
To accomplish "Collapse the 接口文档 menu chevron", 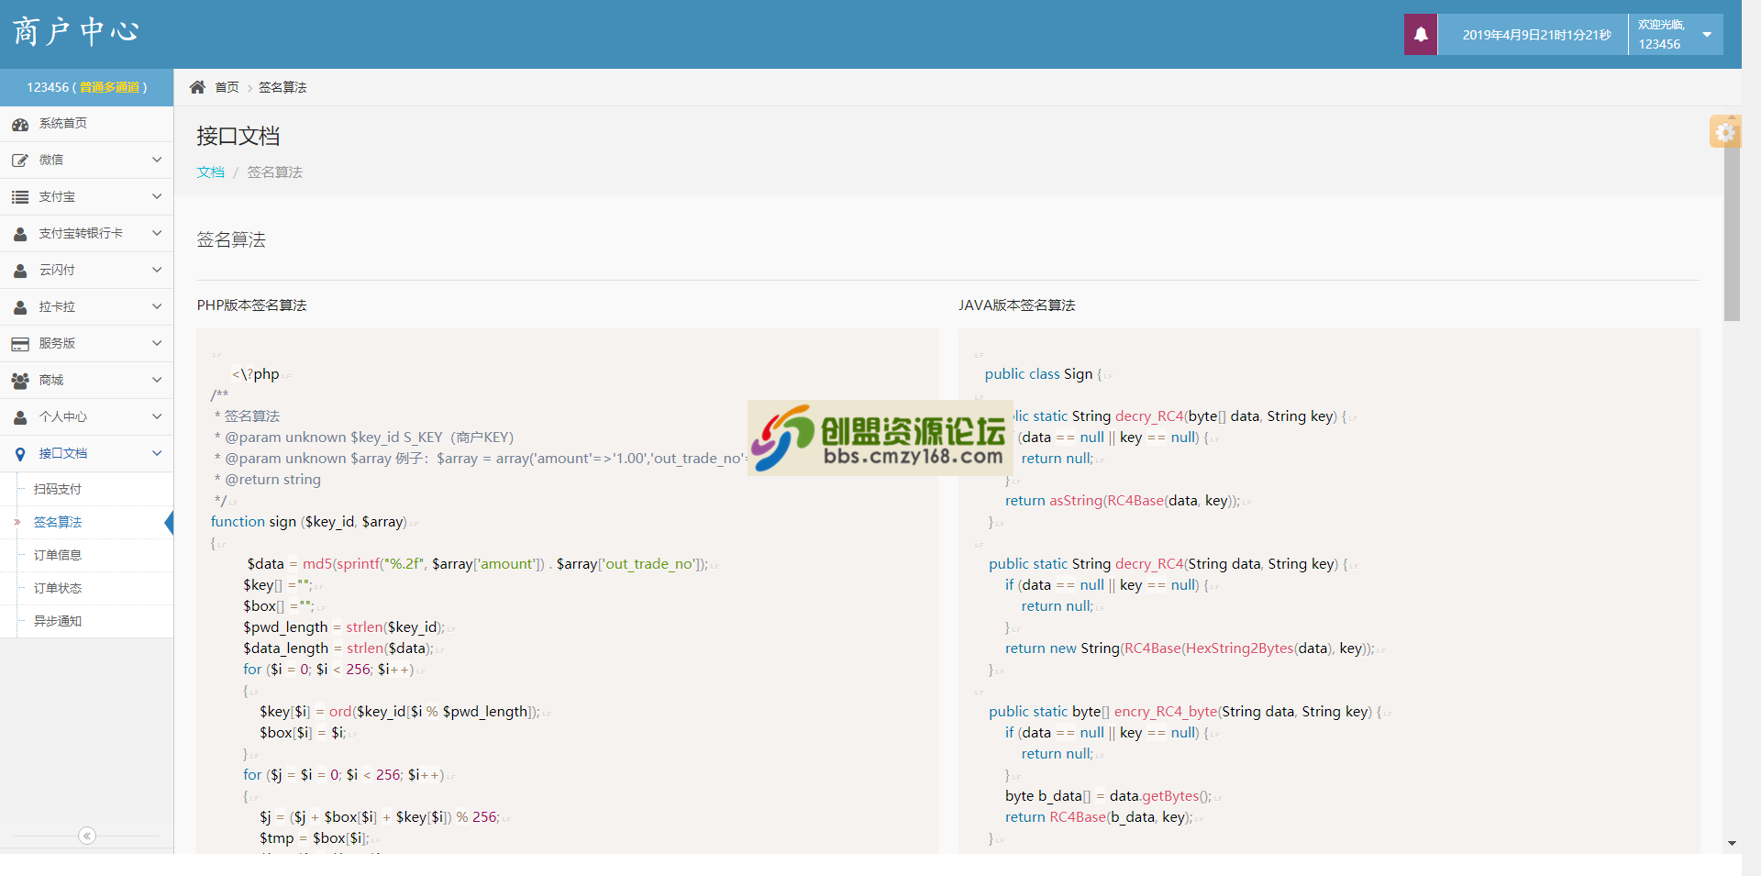I will [x=157, y=453].
